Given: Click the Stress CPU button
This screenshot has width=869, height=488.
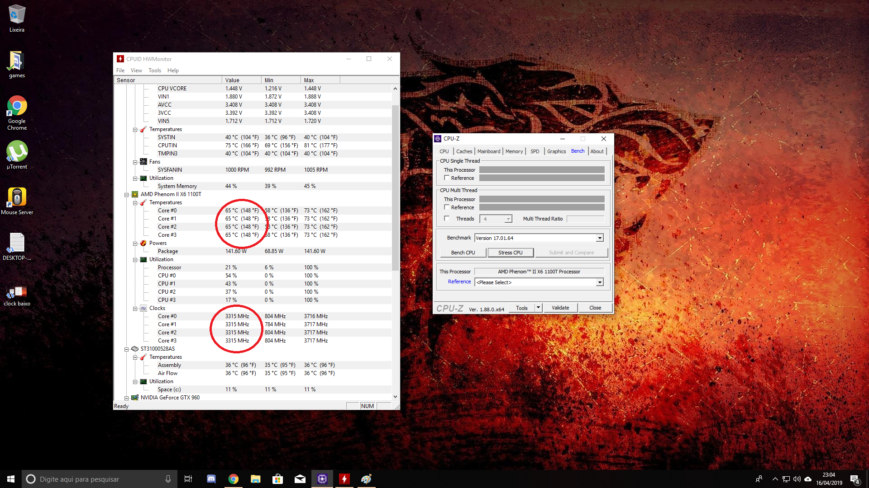Looking at the screenshot, I should click(511, 253).
